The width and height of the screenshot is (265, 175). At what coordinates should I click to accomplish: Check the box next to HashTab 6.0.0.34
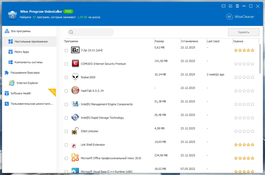pyautogui.click(x=66, y=91)
